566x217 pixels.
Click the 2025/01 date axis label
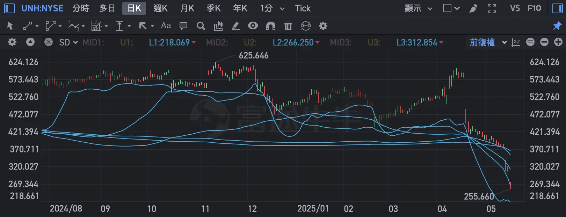pyautogui.click(x=313, y=209)
